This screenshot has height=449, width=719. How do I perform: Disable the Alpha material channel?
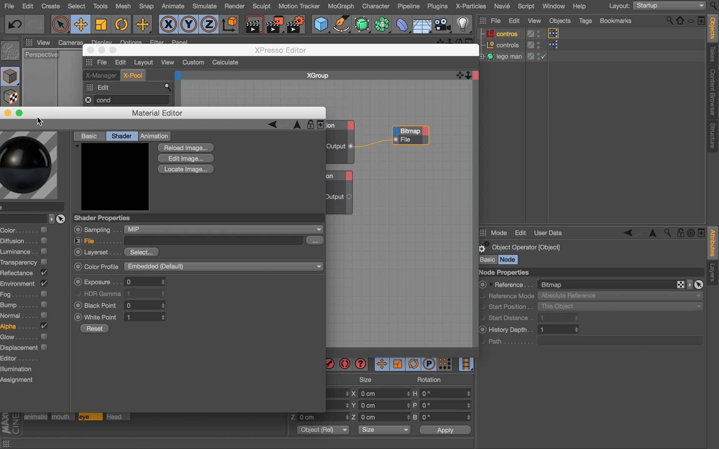(45, 326)
